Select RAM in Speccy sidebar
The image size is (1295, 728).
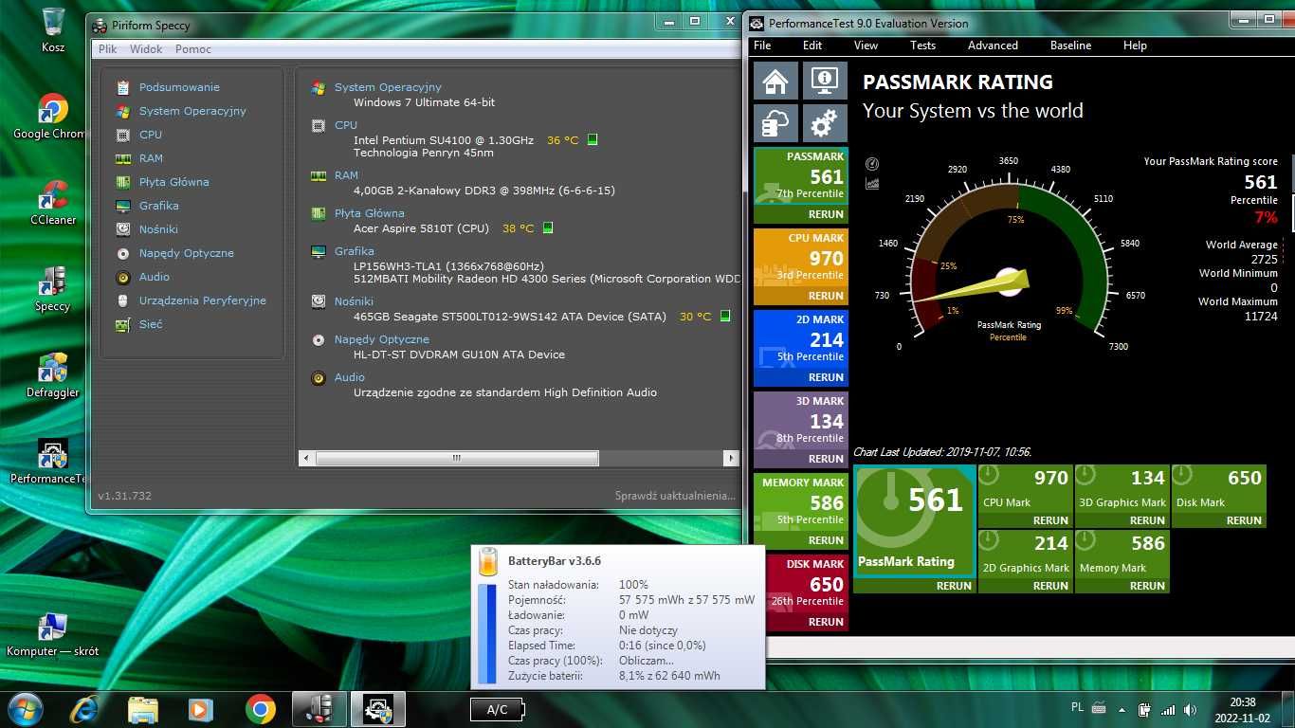click(x=151, y=158)
